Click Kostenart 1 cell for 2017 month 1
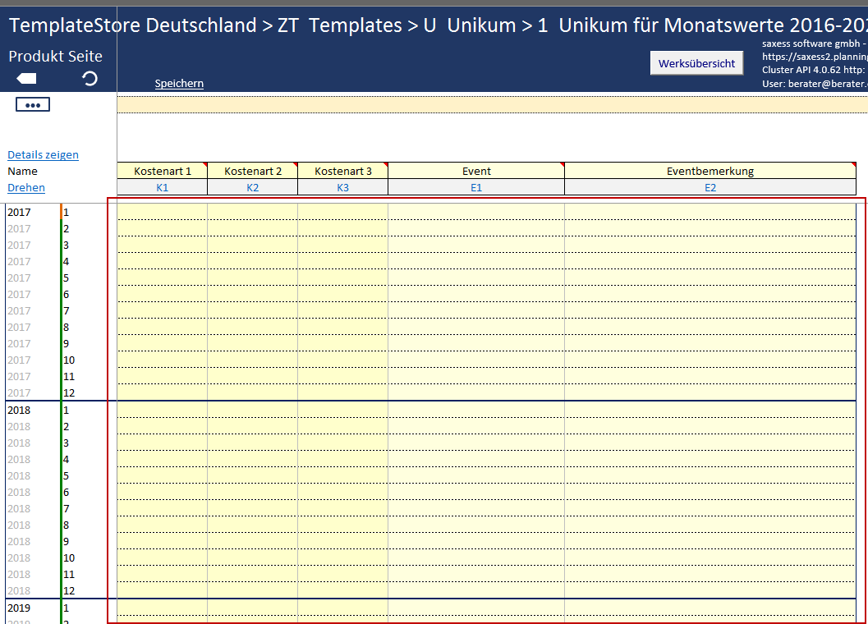Viewport: 868px width, 624px height. [x=163, y=213]
